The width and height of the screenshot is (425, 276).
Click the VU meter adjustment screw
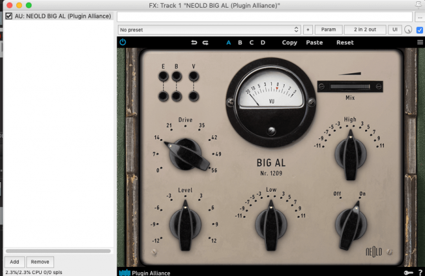(271, 131)
